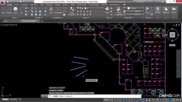Toggle Polar tracking in status bar
The image size is (182, 102).
(124, 100)
